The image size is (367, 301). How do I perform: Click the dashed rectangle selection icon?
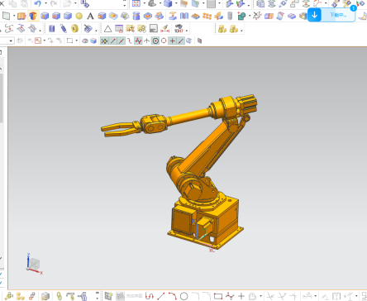[69, 41]
